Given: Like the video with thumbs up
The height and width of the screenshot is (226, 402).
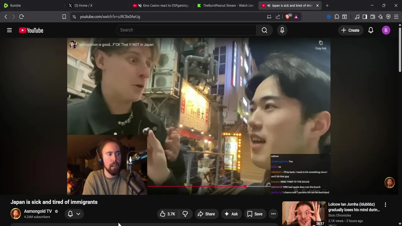Looking at the screenshot, I should (167, 214).
